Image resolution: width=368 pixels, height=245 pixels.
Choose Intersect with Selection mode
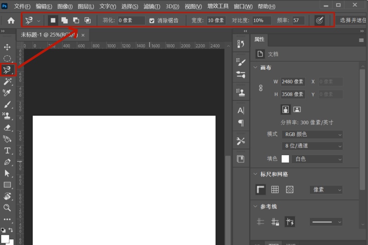point(88,20)
